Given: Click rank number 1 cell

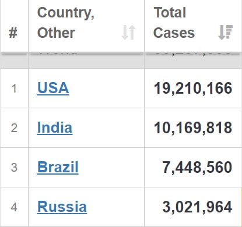Looking at the screenshot, I should click(x=14, y=88).
